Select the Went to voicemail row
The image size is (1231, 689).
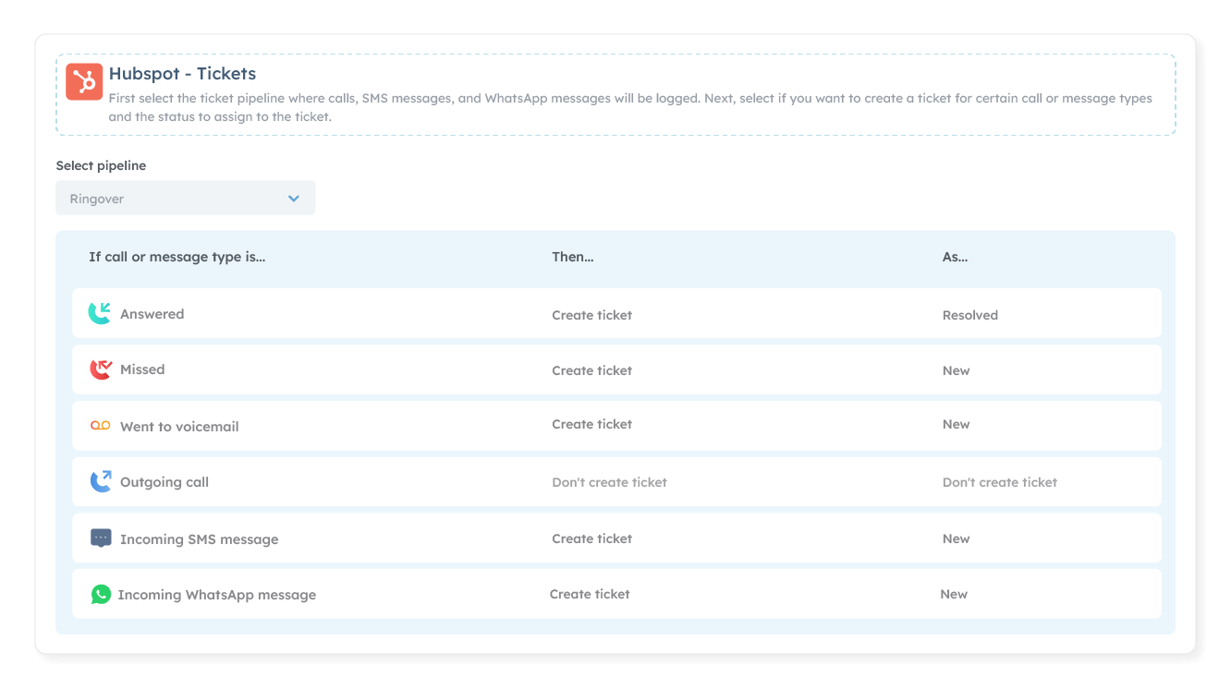click(x=179, y=426)
